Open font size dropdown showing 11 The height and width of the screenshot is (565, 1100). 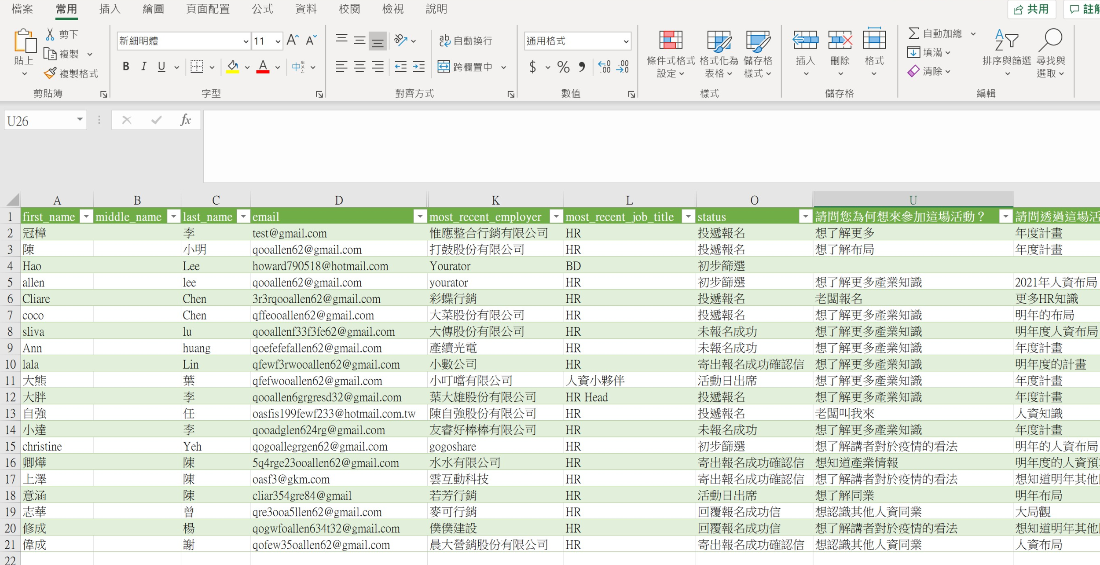(x=278, y=41)
